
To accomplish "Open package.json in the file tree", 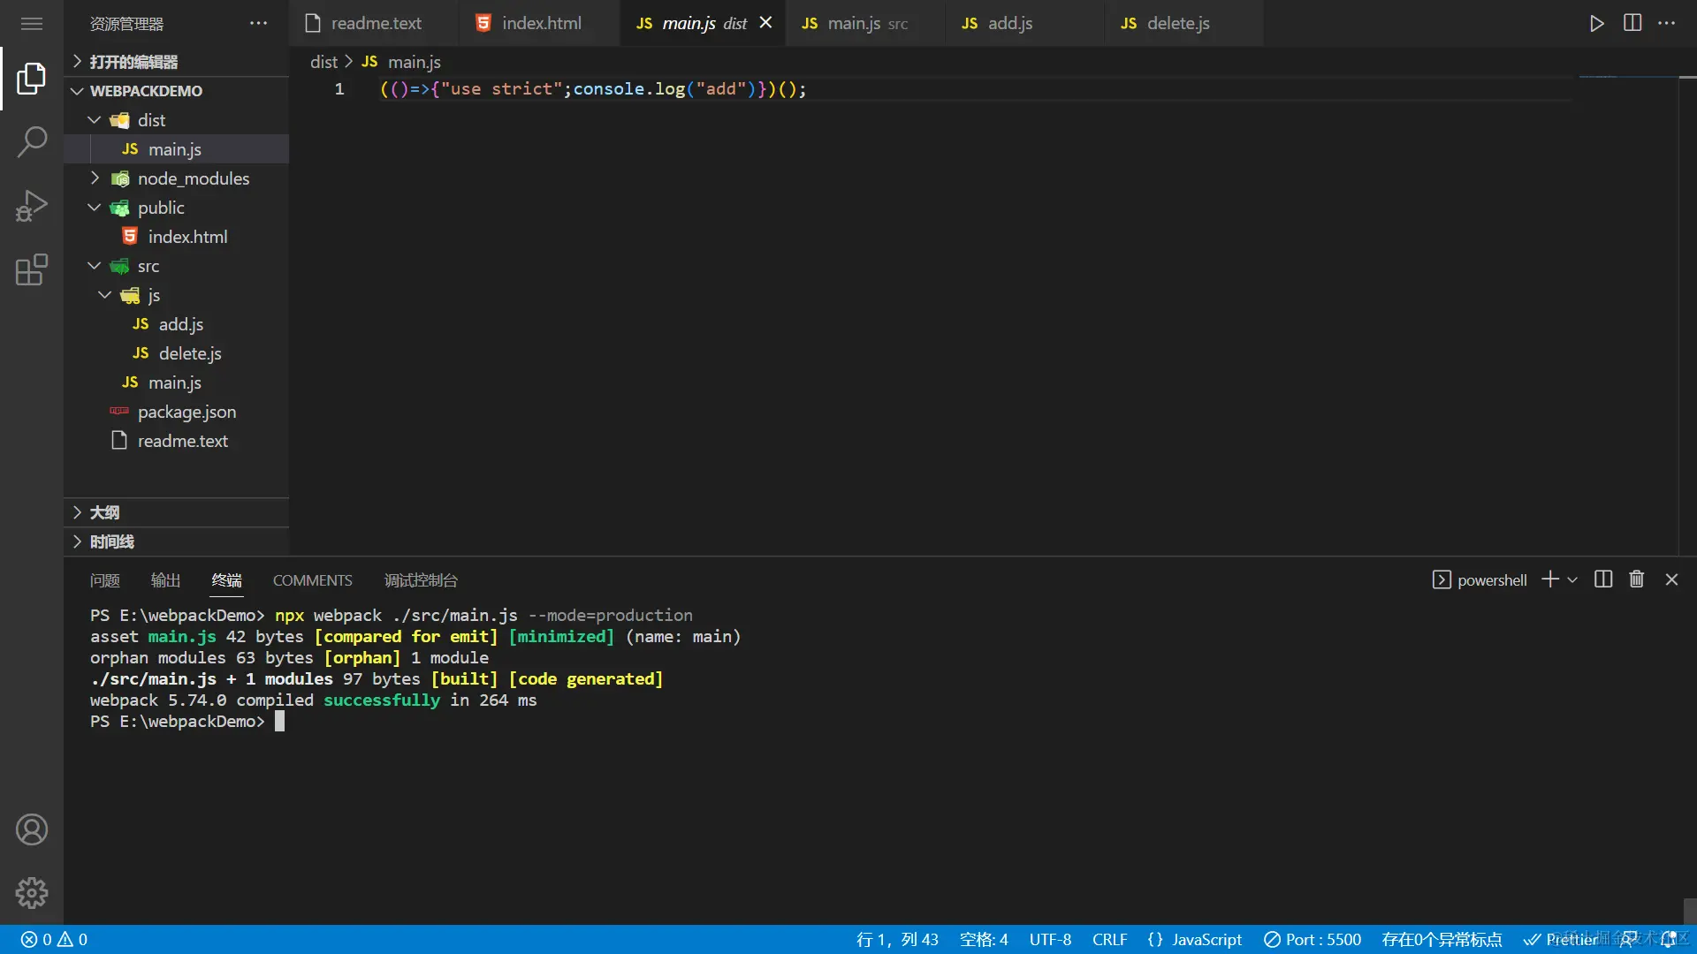I will 186,412.
